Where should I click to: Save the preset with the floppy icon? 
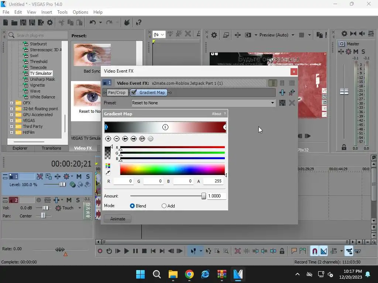282,103
